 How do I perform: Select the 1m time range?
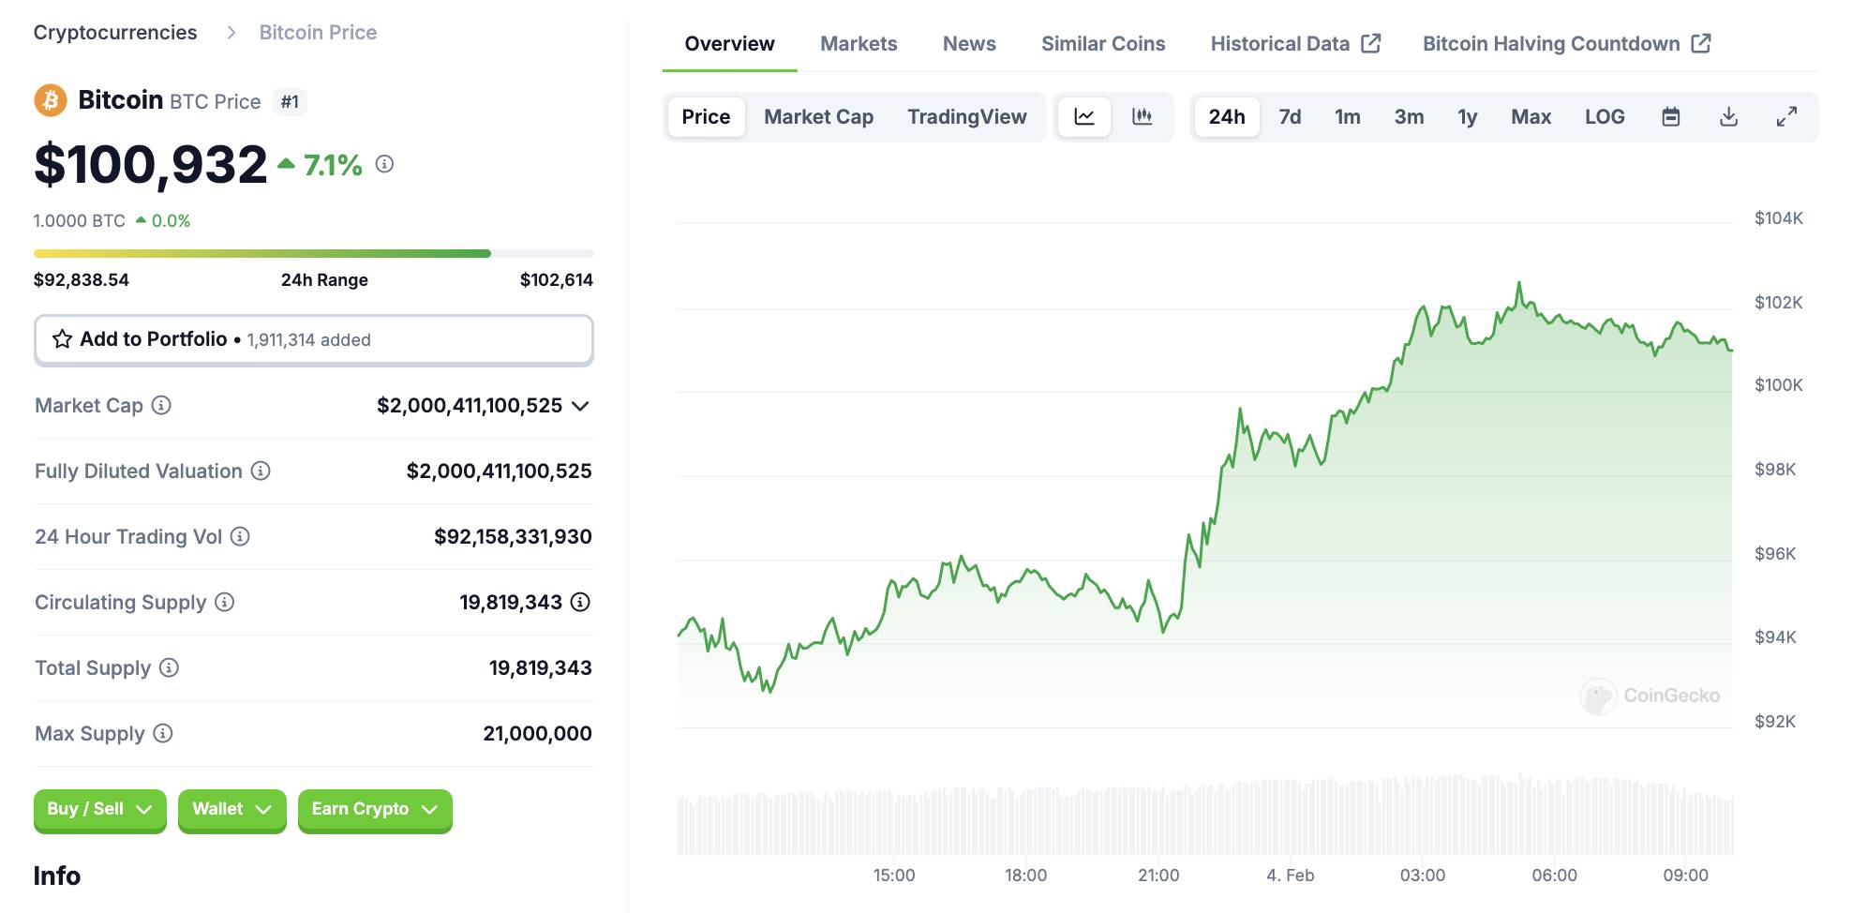pos(1347,117)
